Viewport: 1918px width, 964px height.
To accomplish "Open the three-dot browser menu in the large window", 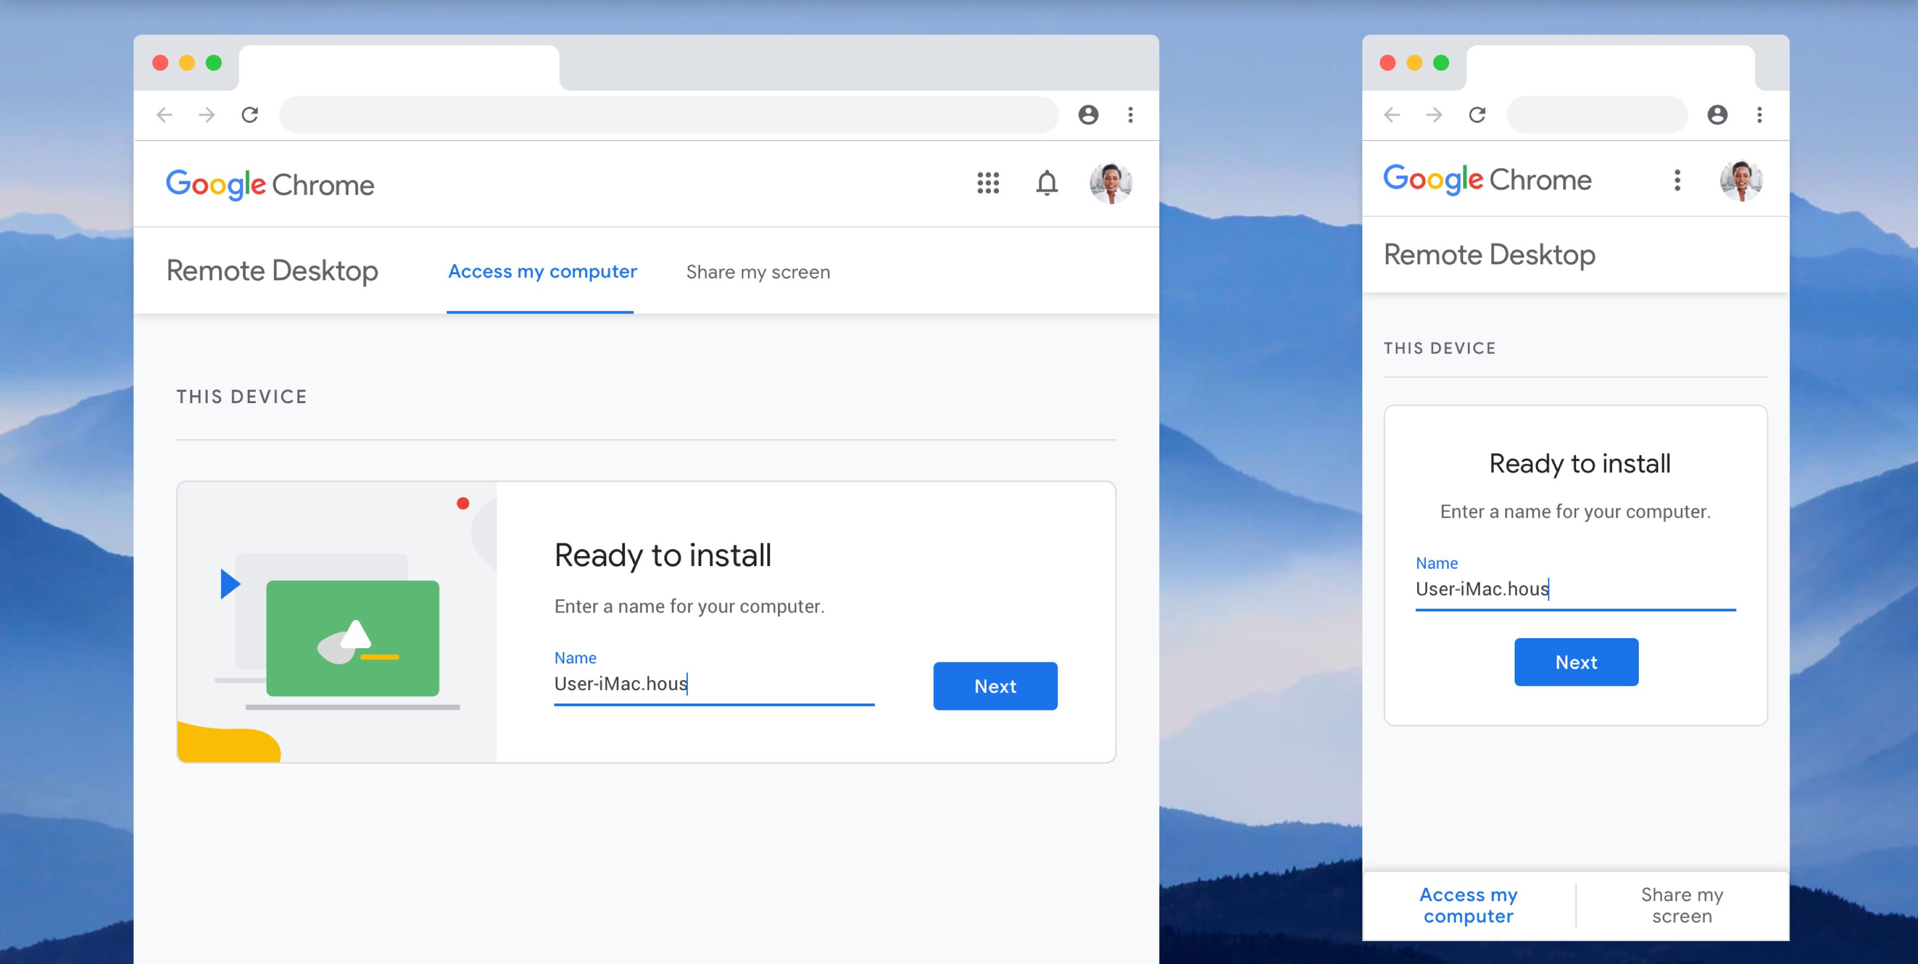I will coord(1130,115).
